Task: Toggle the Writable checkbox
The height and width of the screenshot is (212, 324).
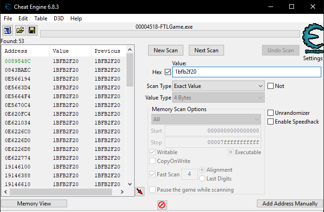Action: point(152,152)
